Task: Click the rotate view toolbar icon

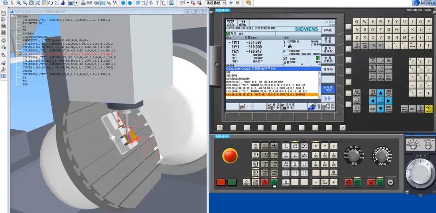Action: tap(50, 3)
